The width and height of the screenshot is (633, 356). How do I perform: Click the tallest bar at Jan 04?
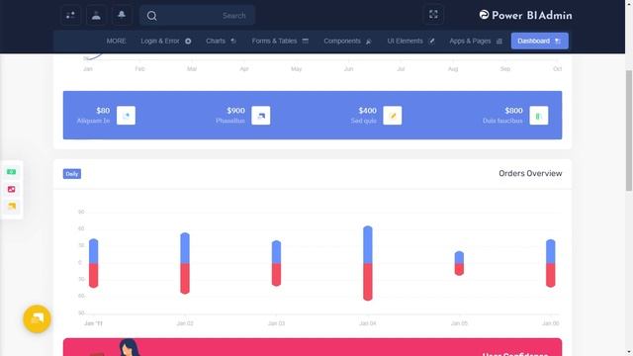point(368,263)
